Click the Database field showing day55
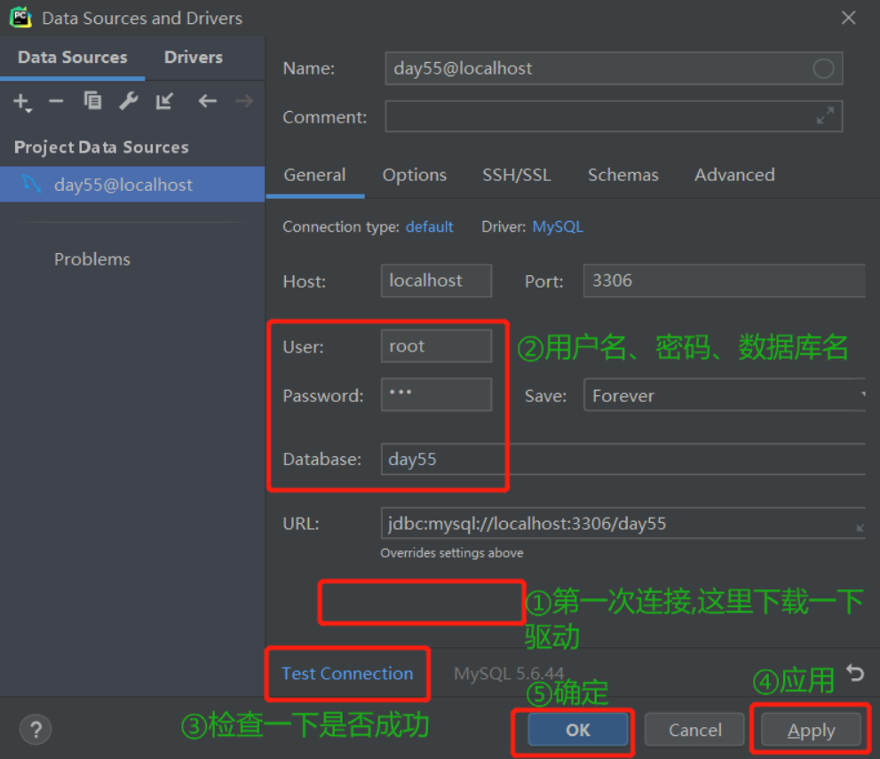The image size is (880, 759). pyautogui.click(x=623, y=459)
